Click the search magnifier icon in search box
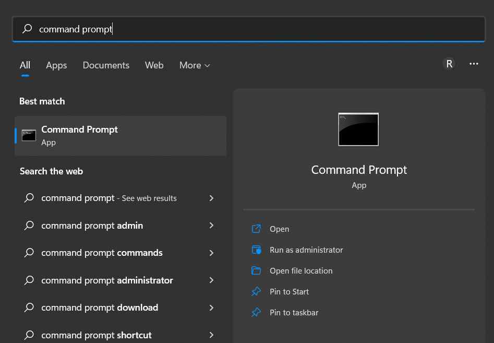The image size is (494, 343). click(27, 29)
